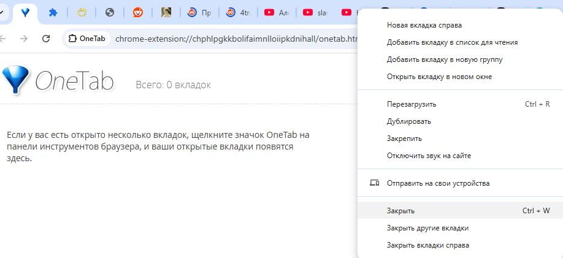563x258 pixels.
Task: Select "Открыть вкладку в новом окне"
Action: tap(461, 77)
